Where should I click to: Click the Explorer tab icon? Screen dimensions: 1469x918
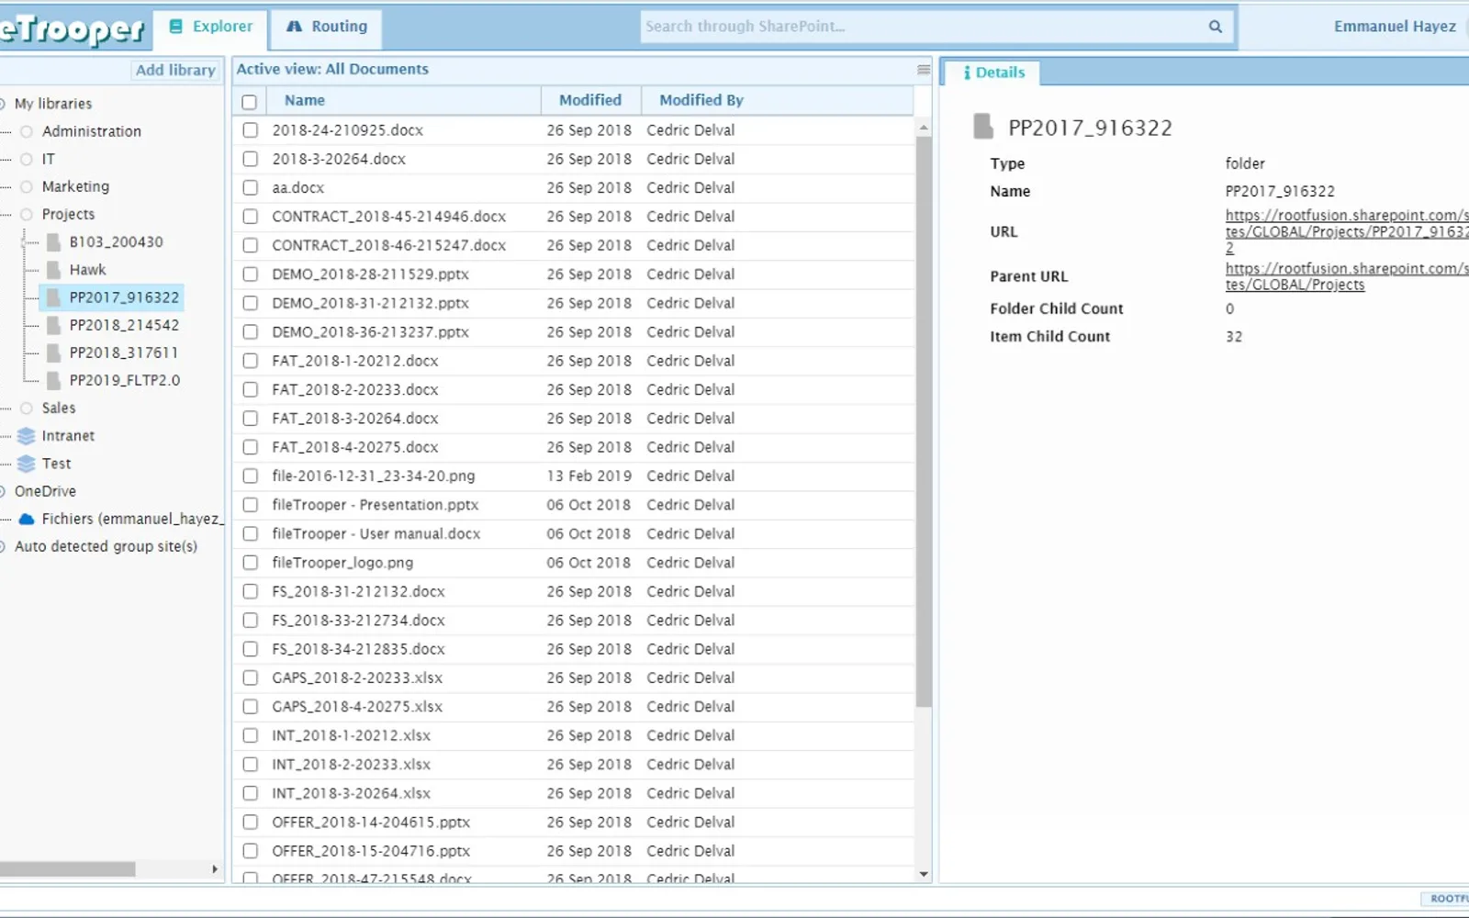click(x=175, y=27)
